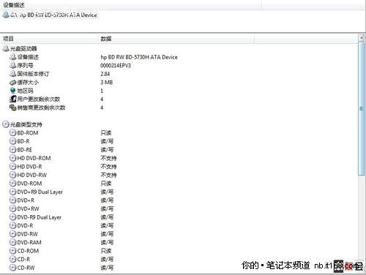
Task: Click the icon beside the 设备描述 row
Action: click(12, 57)
